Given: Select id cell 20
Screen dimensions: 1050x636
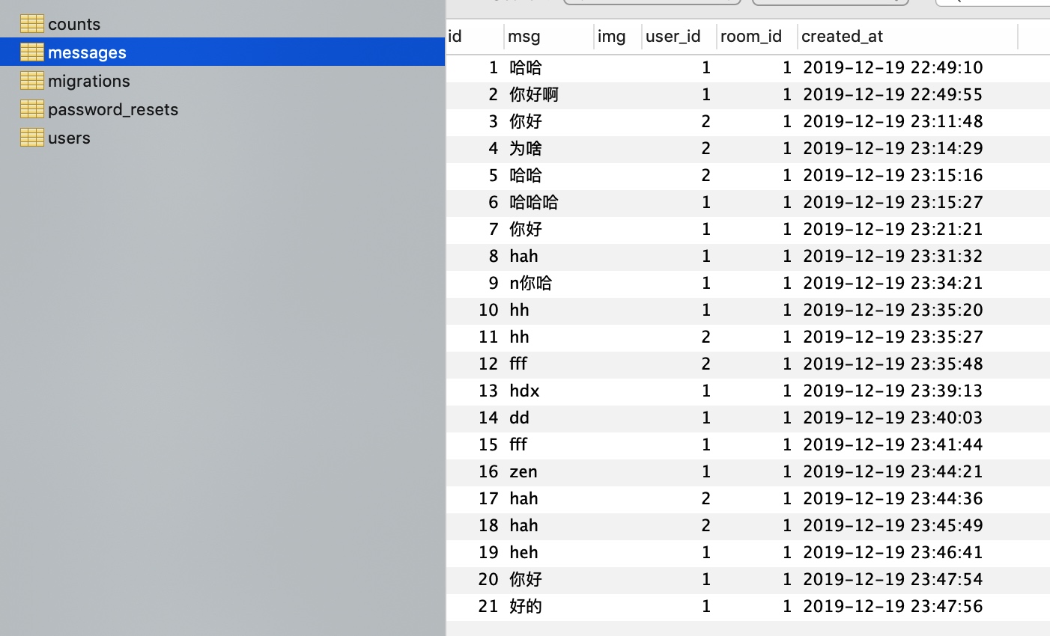Looking at the screenshot, I should (x=488, y=579).
